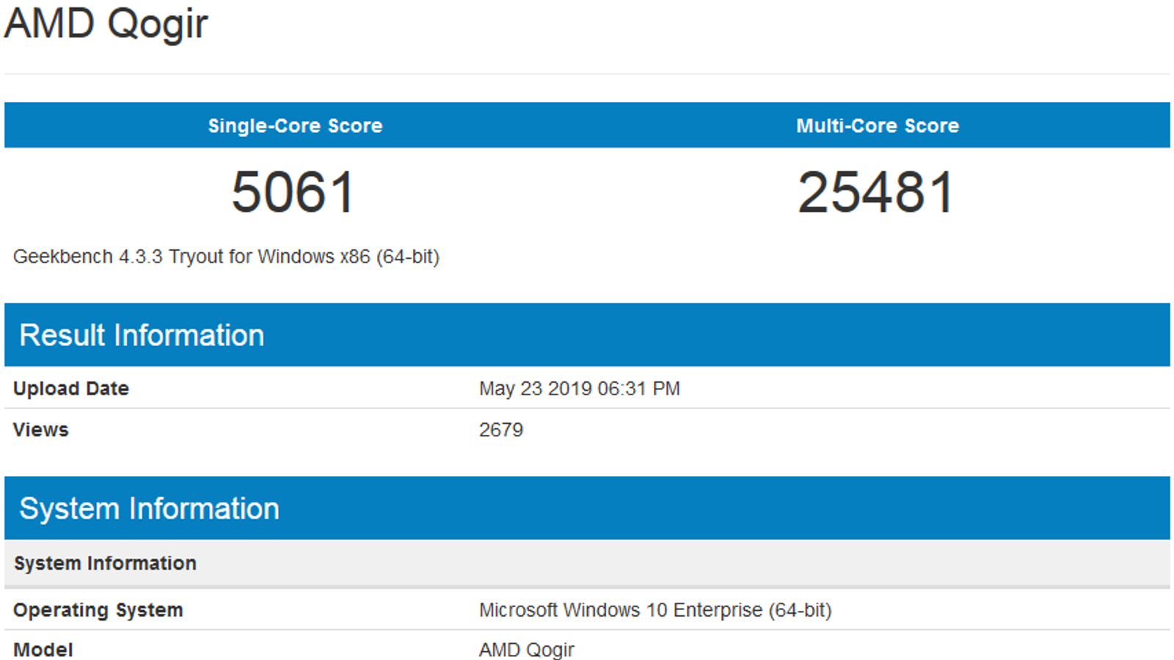Click the Microsoft Windows 10 Enterprise value
This screenshot has width=1174, height=660.
coord(655,609)
